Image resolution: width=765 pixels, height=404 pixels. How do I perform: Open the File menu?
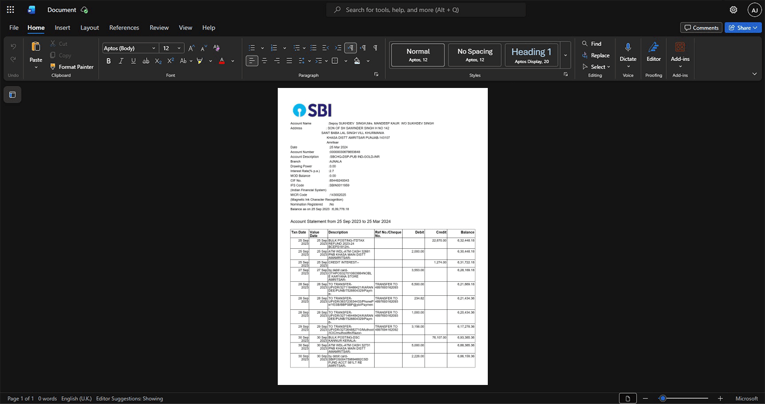coord(14,27)
